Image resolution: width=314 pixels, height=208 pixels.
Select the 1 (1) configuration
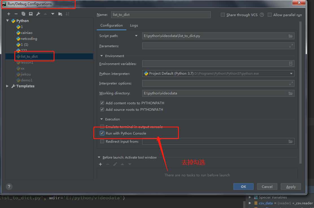25,45
